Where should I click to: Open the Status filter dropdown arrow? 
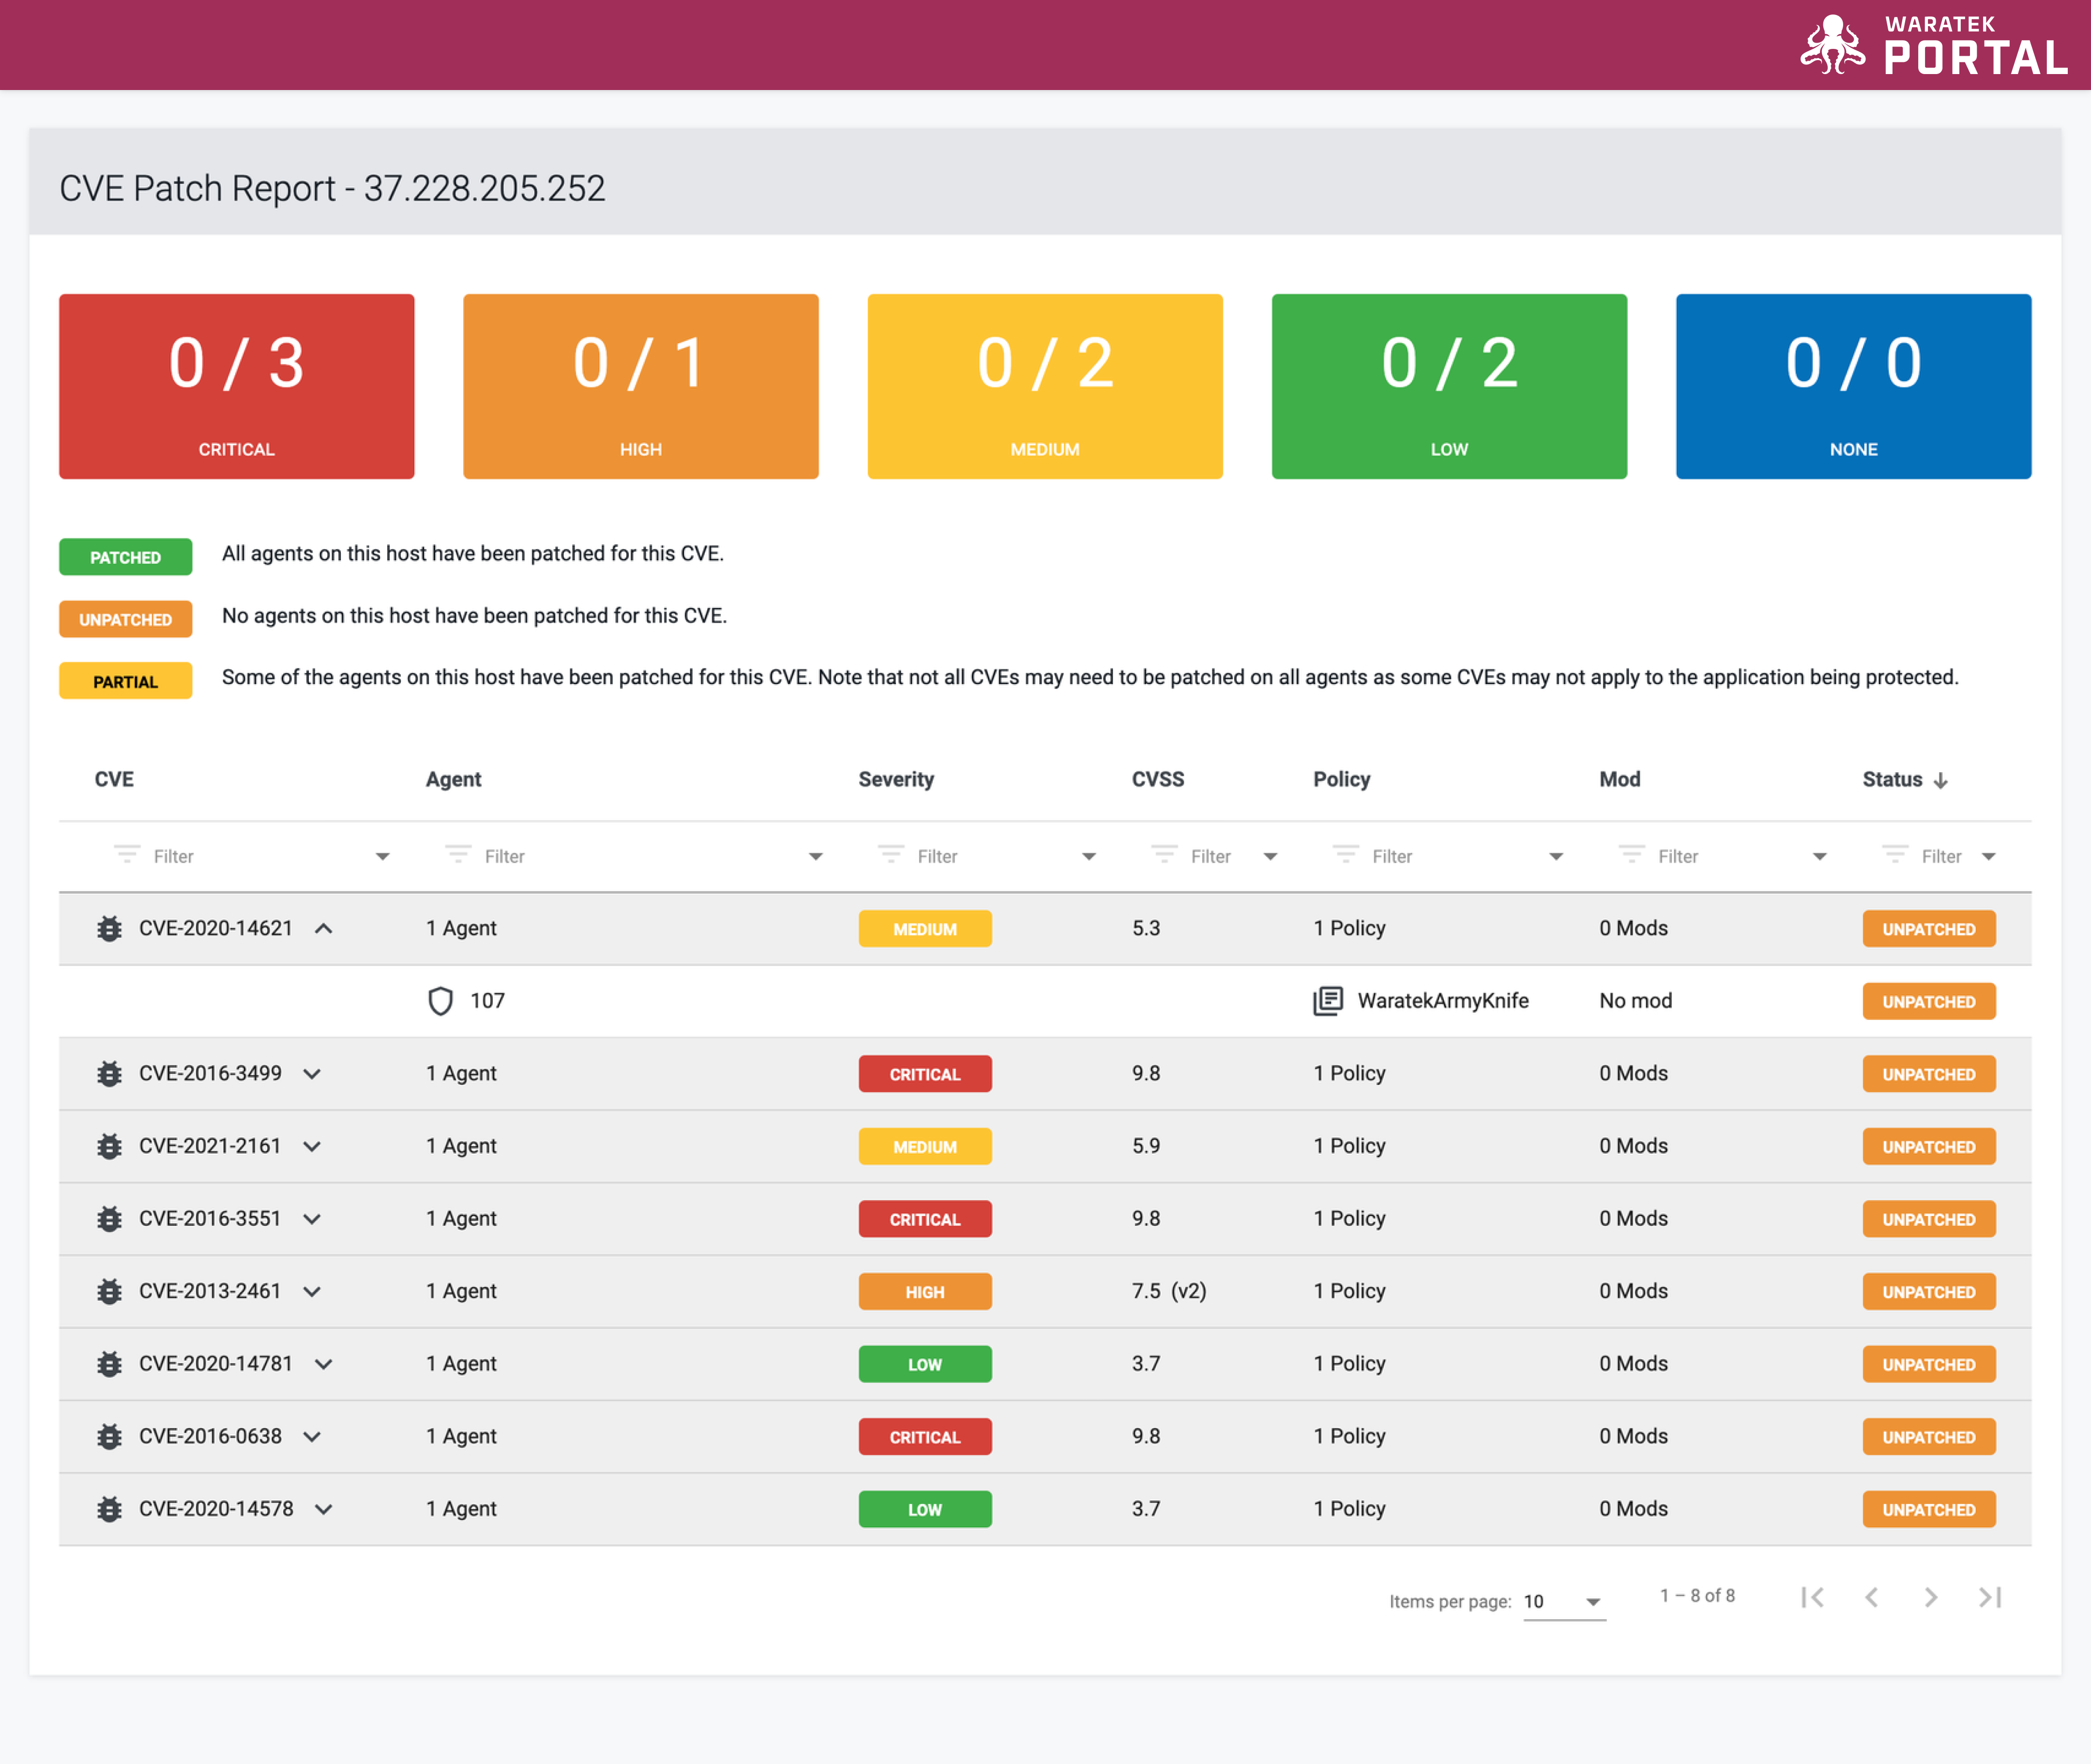(x=1988, y=857)
